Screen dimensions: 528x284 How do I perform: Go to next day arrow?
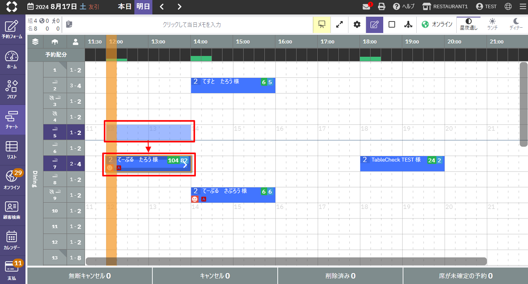pyautogui.click(x=180, y=7)
